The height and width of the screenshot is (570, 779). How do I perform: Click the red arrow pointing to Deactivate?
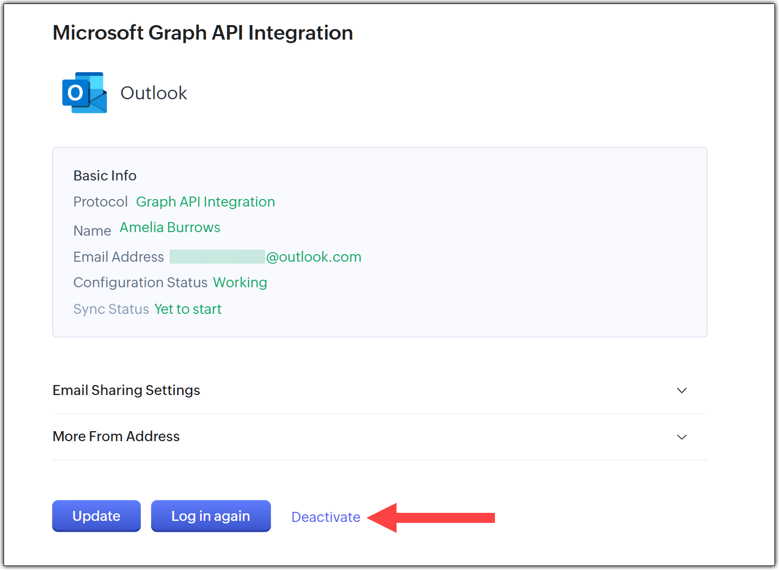[x=432, y=518]
